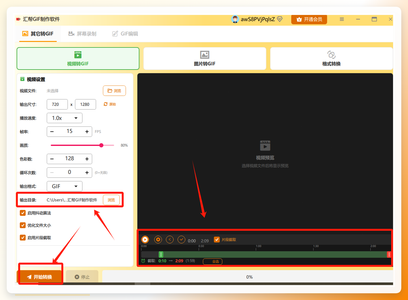Image resolution: width=408 pixels, height=300 pixels.
Task: Click the output path text C:\Users\...
Action: click(x=72, y=200)
